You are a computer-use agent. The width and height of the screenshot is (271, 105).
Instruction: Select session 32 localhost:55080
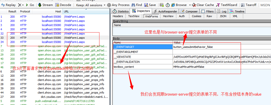coord(54,34)
